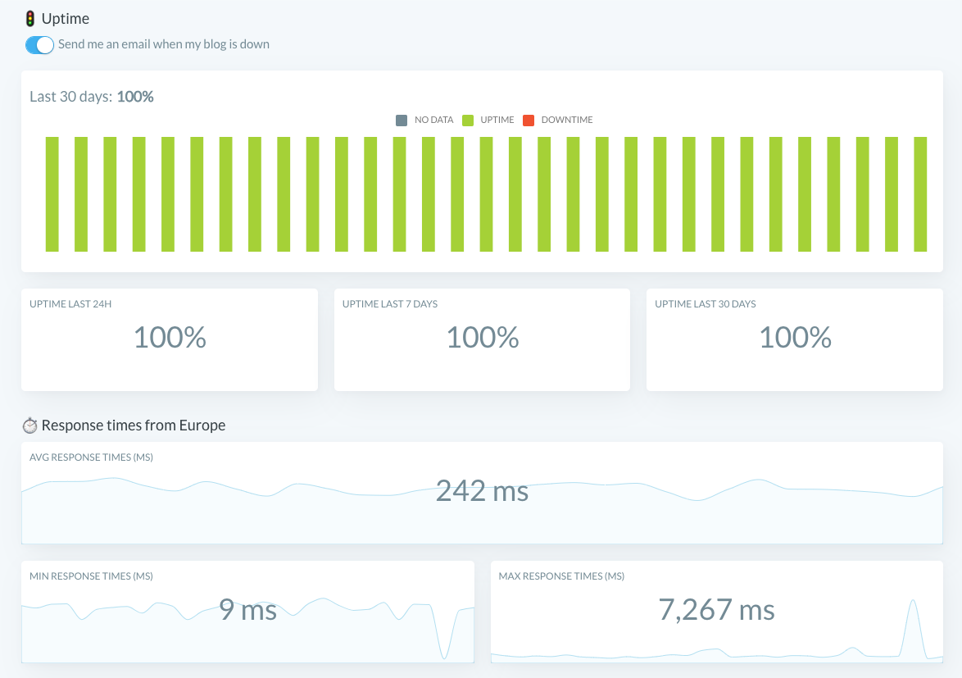Select the NO DATA legend square
Image resolution: width=962 pixels, height=678 pixels.
coord(400,120)
